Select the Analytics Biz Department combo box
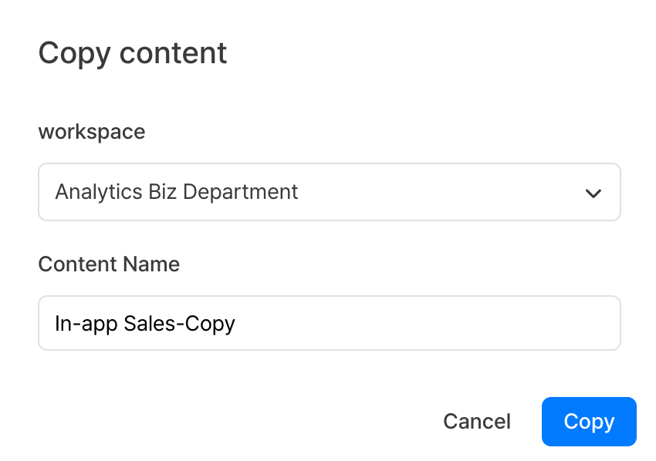This screenshot has height=461, width=656. (x=329, y=192)
